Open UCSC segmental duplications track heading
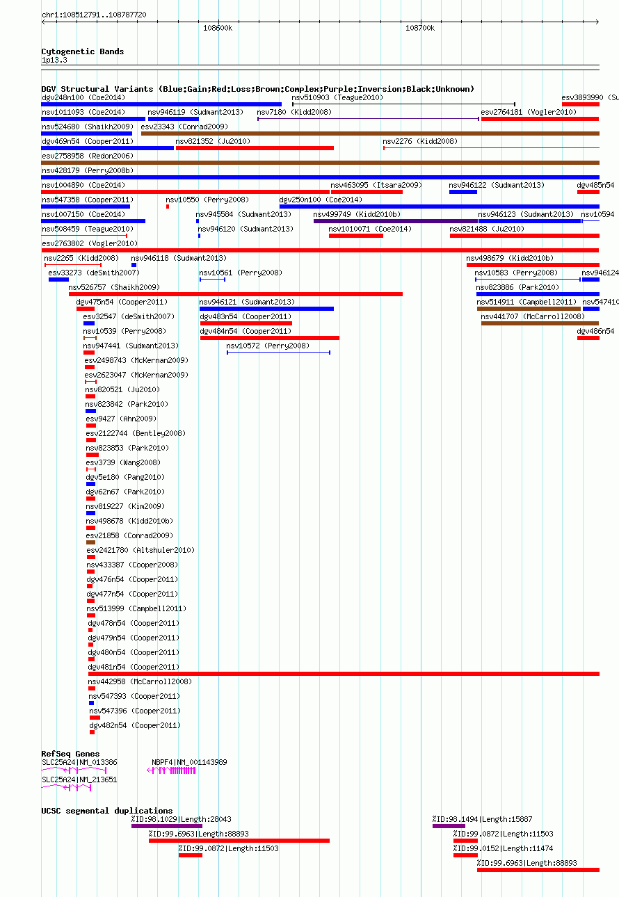Image resolution: width=619 pixels, height=897 pixels. tap(107, 811)
